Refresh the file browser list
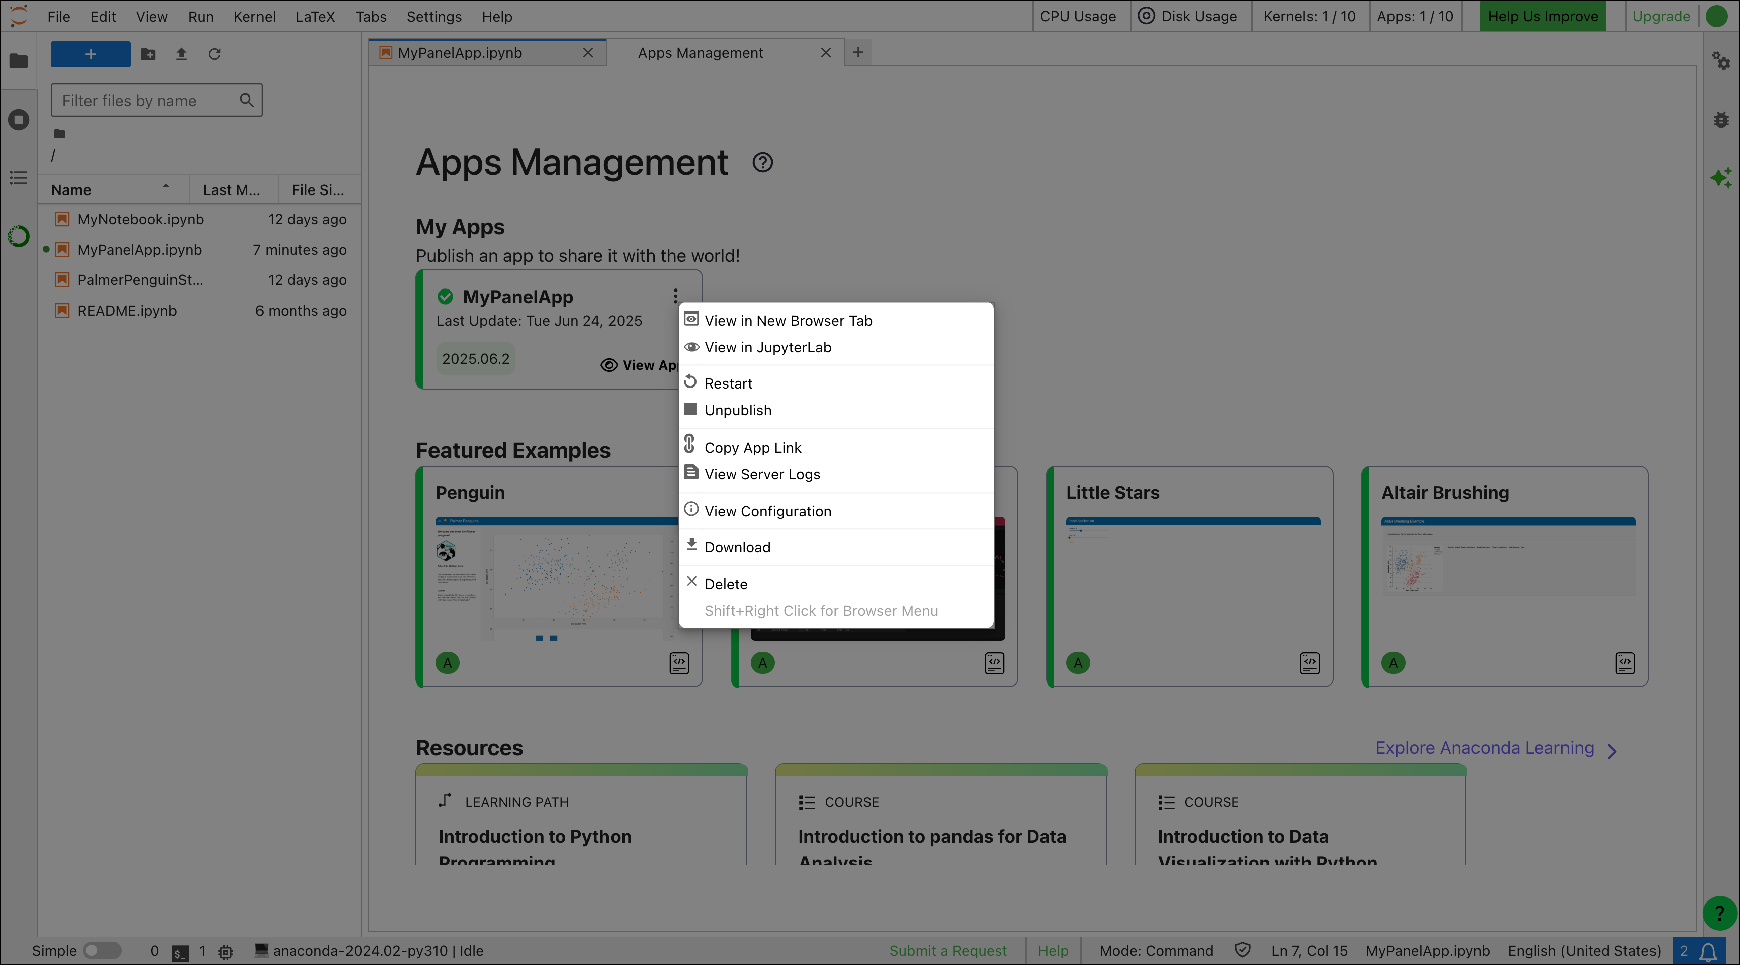This screenshot has height=965, width=1740. [x=214, y=54]
